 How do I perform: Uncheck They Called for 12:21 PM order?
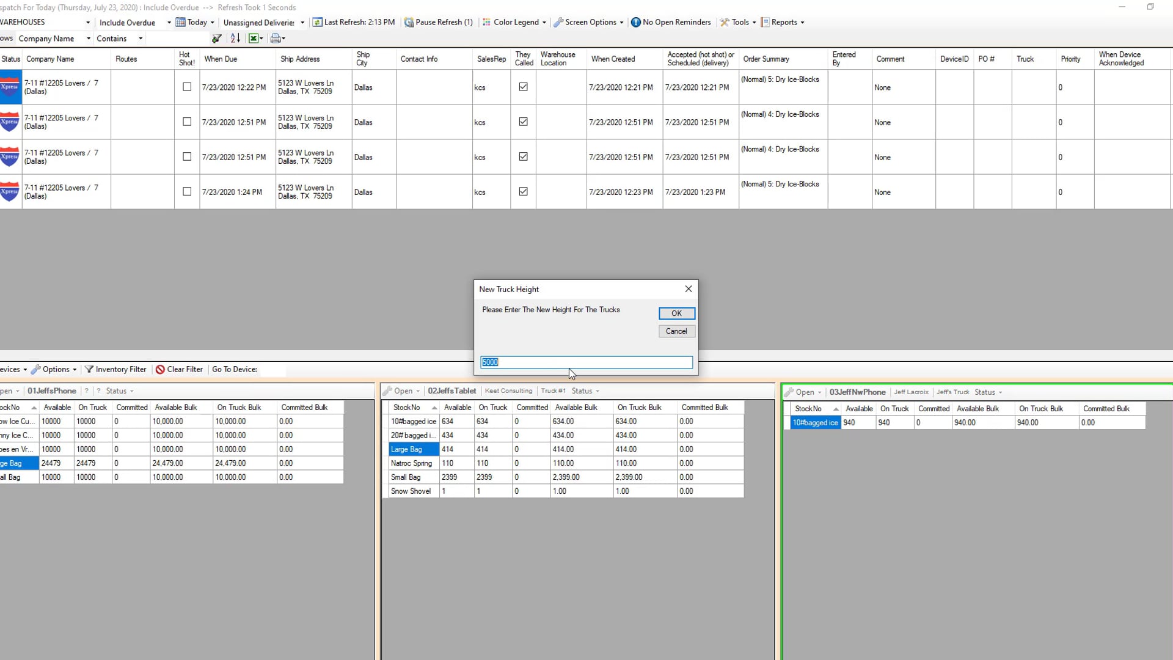[x=524, y=87]
